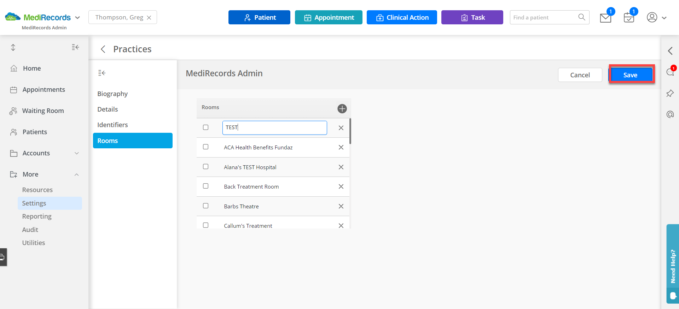
Task: Click the TEST room name input
Action: pyautogui.click(x=274, y=127)
